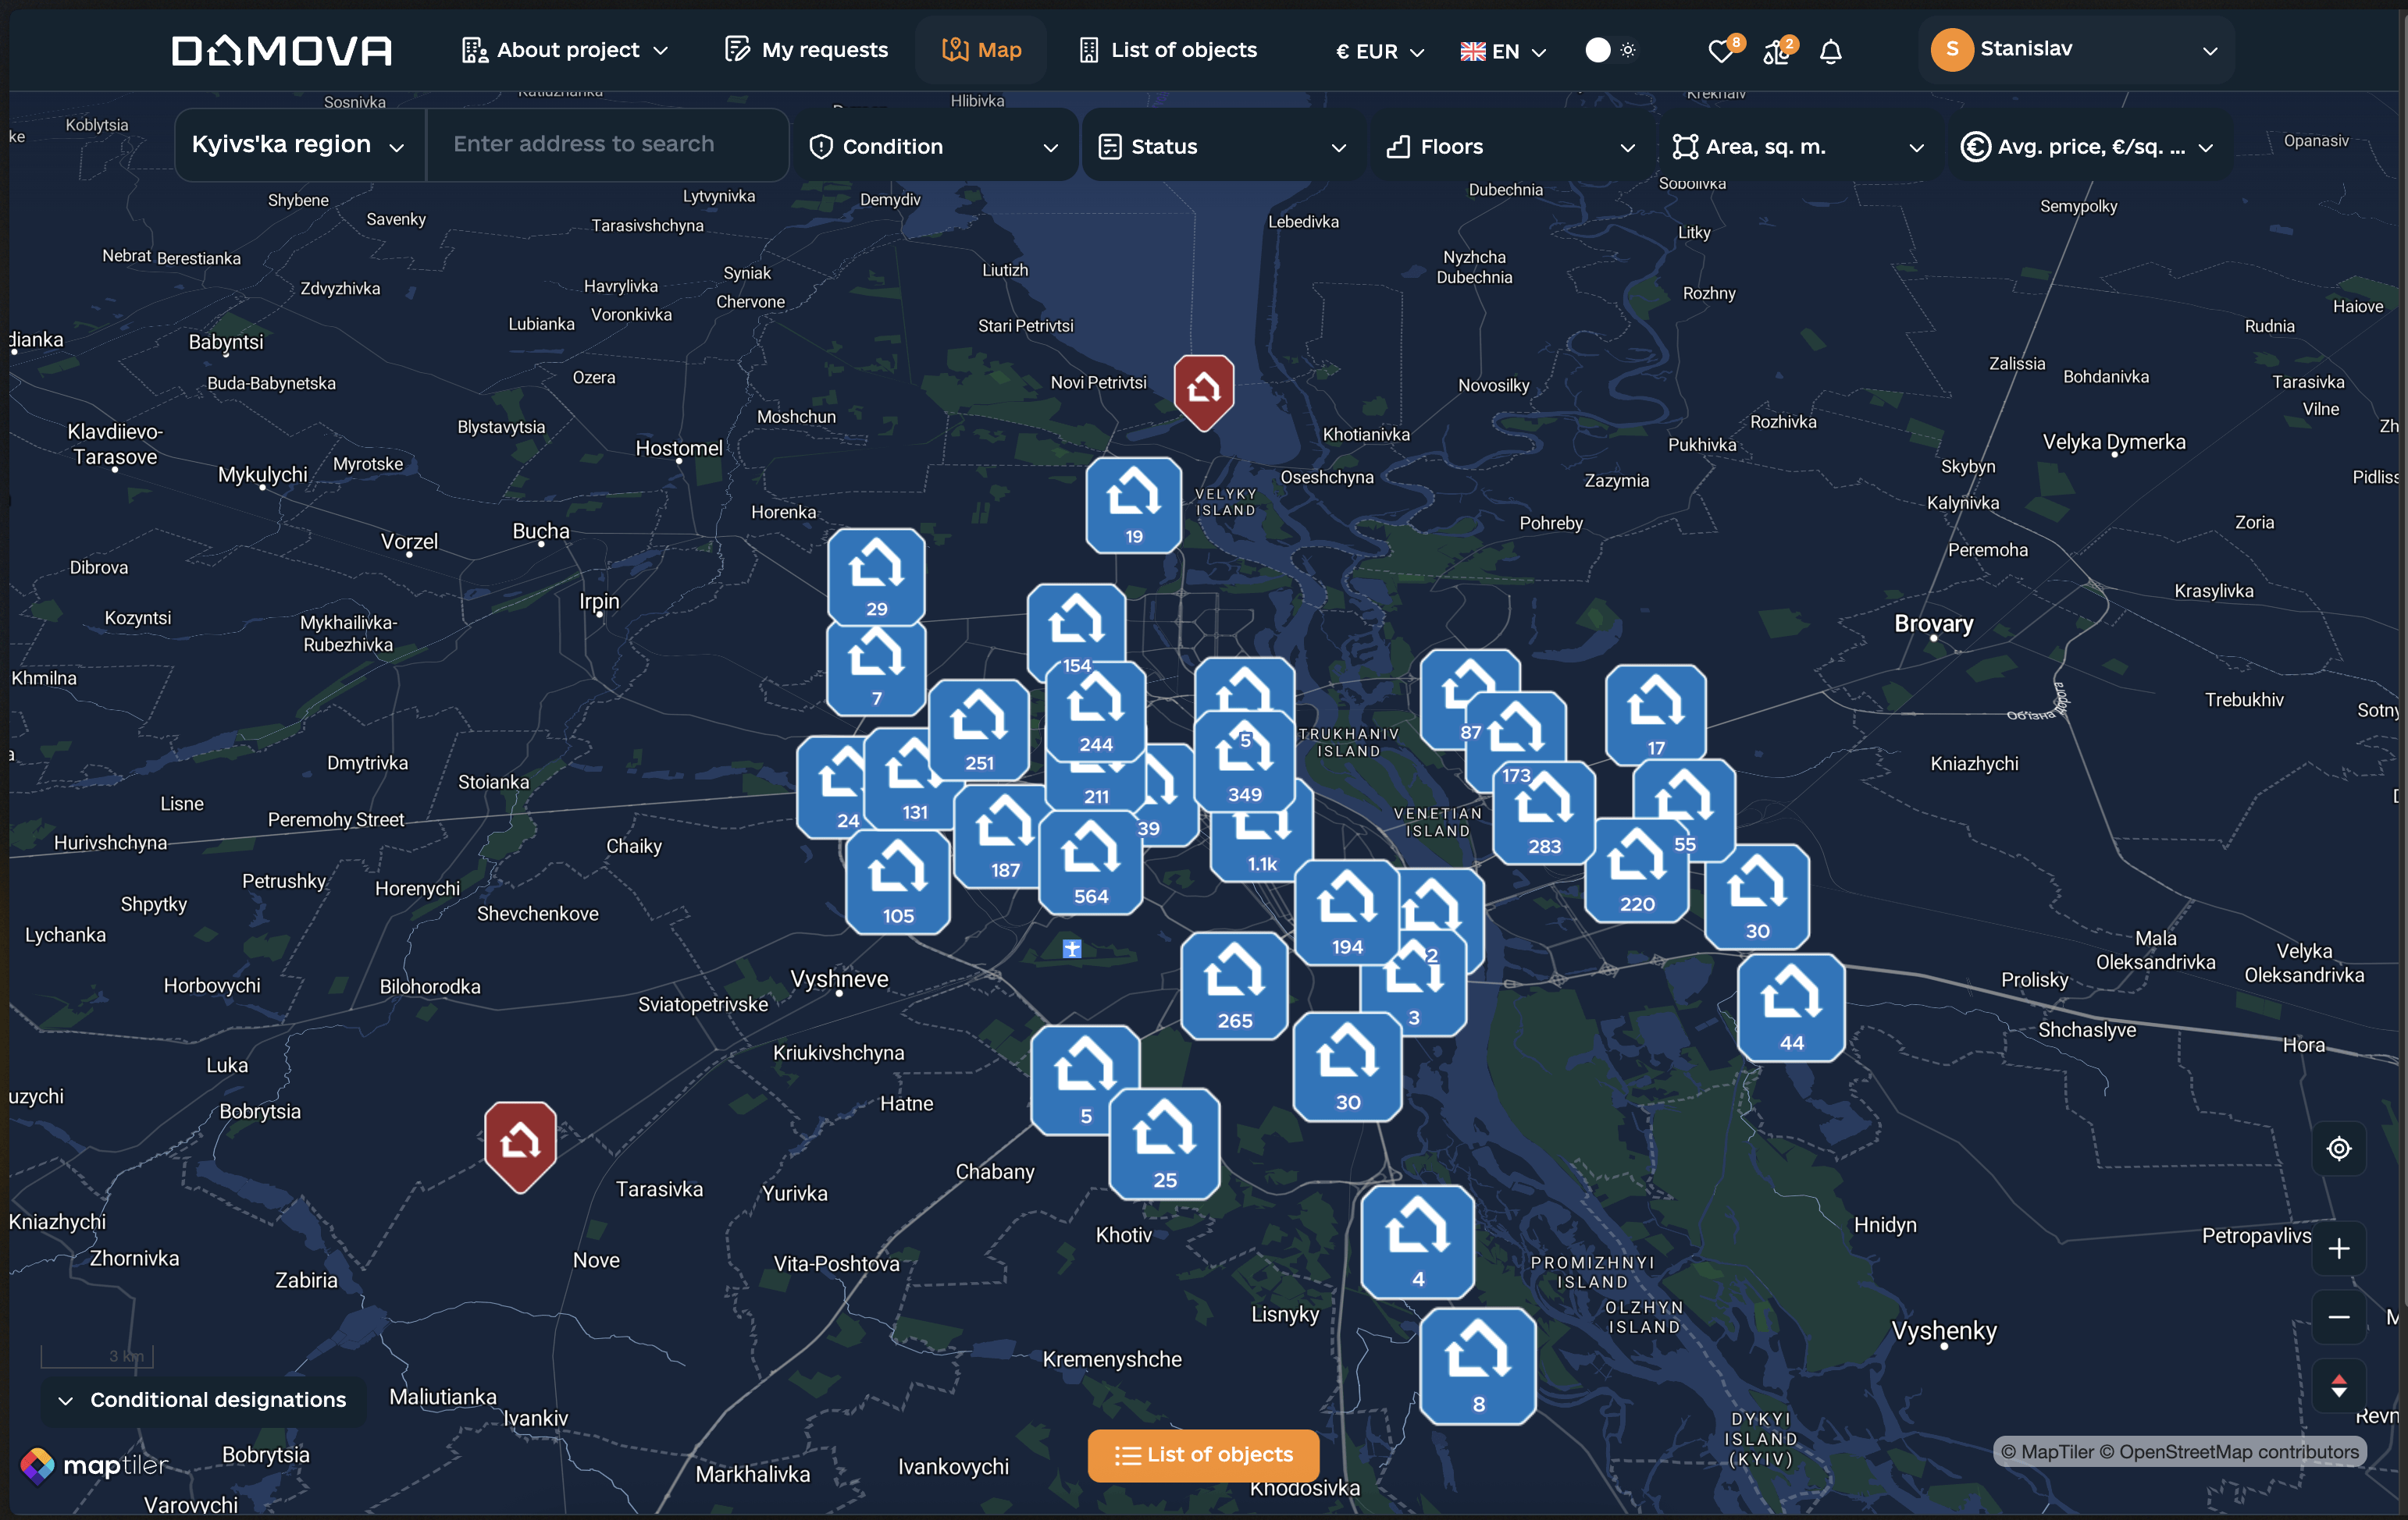Zoom in with the map plus button
Viewport: 2408px width, 1520px height.
click(2338, 1249)
